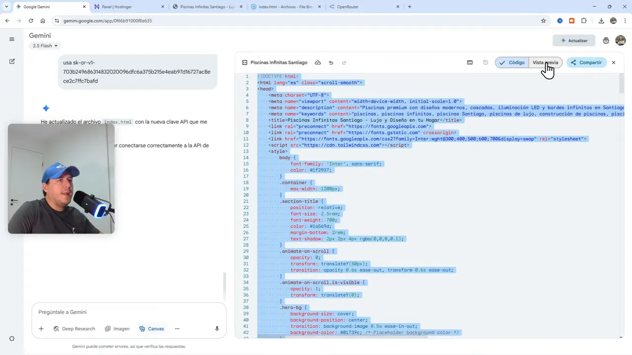The height and width of the screenshot is (355, 632).
Task: Click the Actualizar button
Action: coord(574,40)
